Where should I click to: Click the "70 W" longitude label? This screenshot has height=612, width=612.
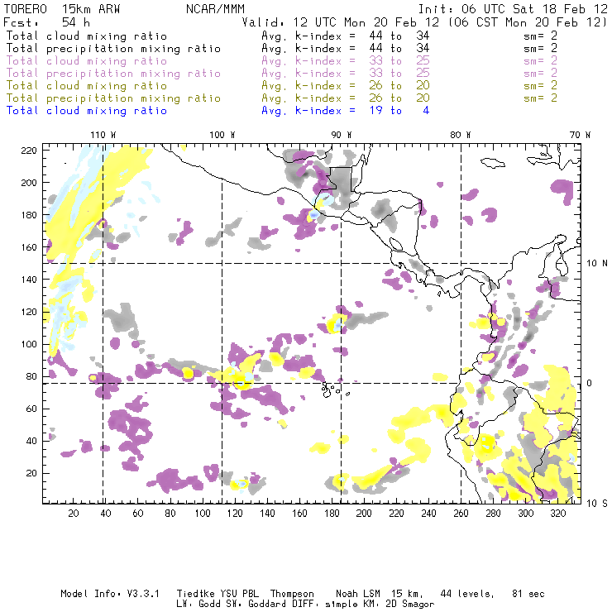[580, 135]
